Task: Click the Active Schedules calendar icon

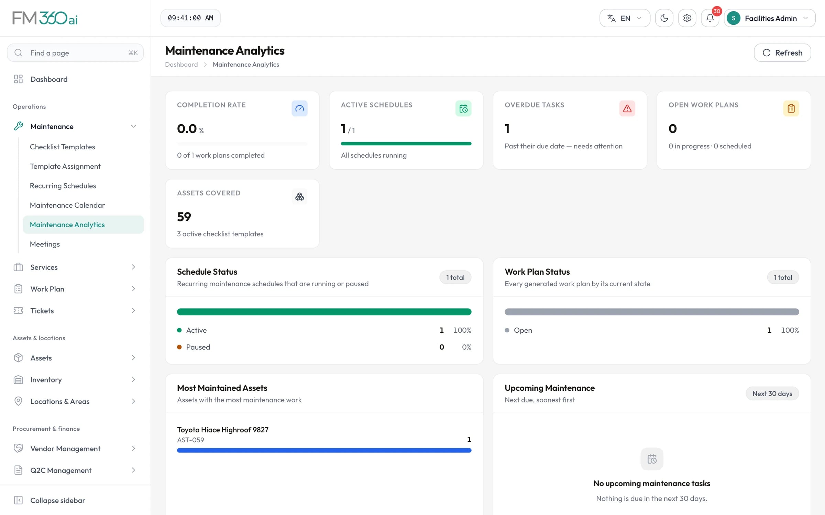Action: 463,108
